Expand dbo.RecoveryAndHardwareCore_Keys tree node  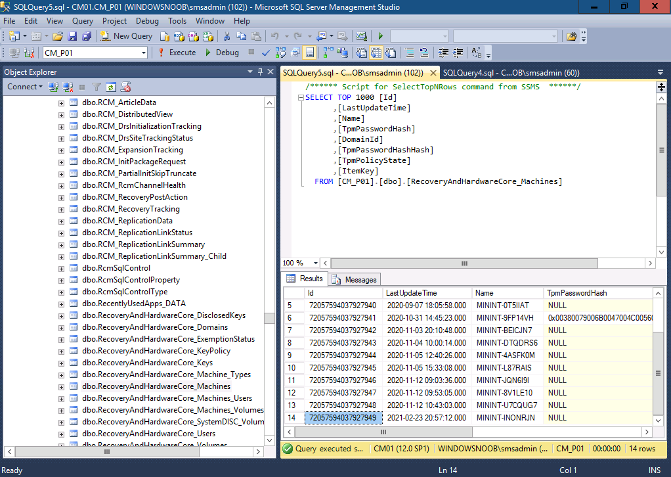click(x=61, y=363)
